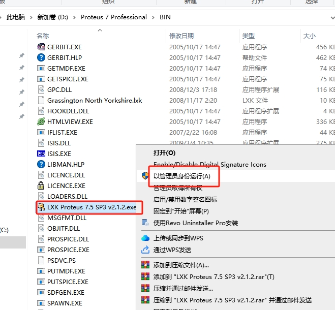Choose 压缩到 rar 并通过邮件发送
Image resolution: width=335 pixels, height=310 pixels.
click(232, 300)
